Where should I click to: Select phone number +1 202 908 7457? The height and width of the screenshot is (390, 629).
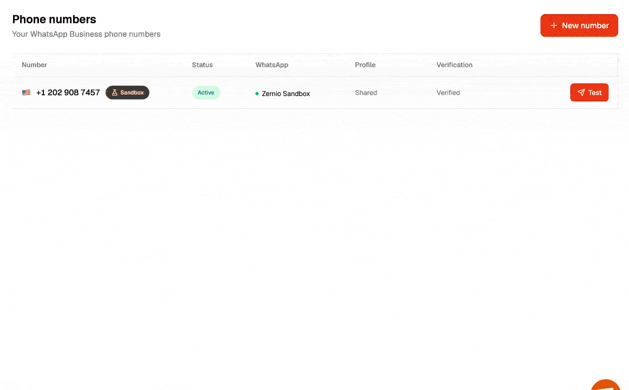point(68,92)
